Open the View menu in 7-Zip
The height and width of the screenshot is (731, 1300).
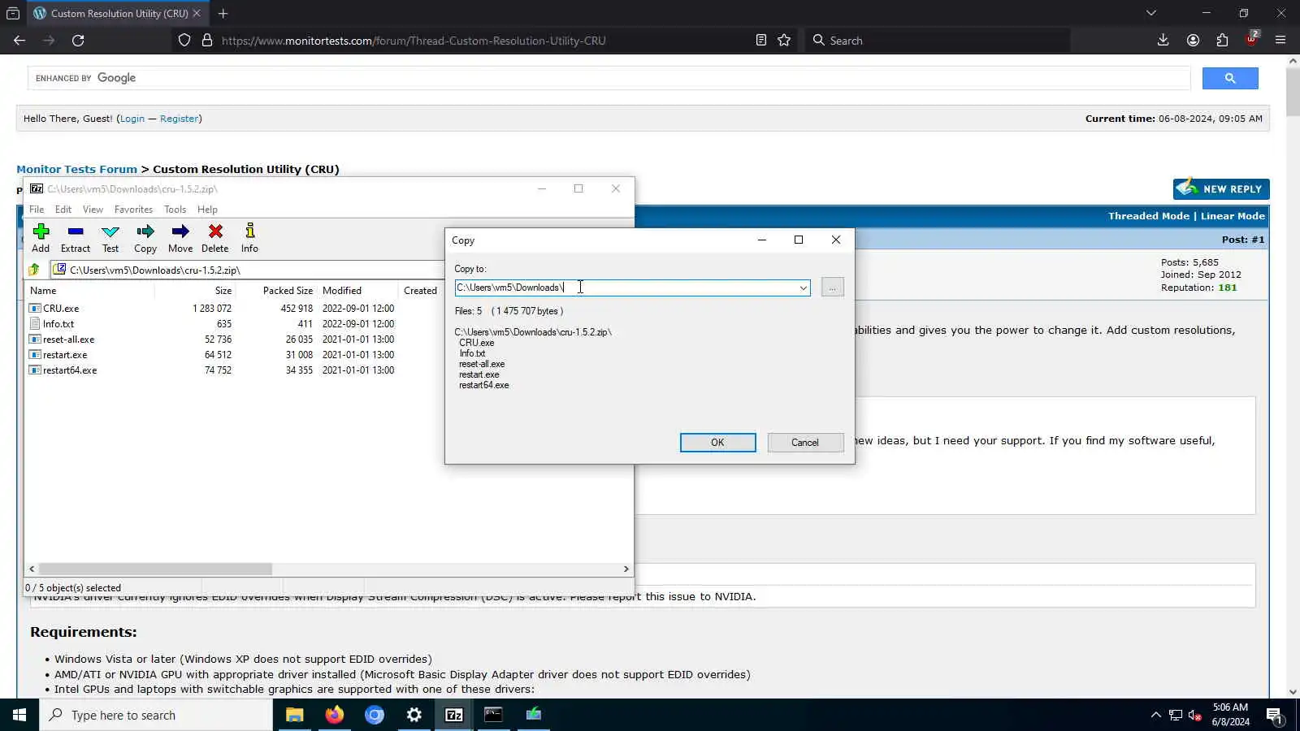(93, 210)
